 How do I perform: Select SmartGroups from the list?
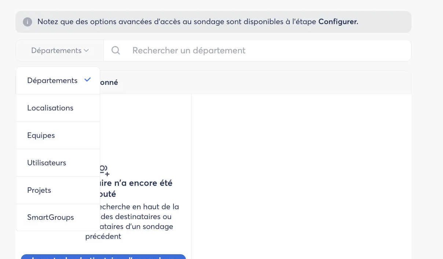tap(51, 217)
